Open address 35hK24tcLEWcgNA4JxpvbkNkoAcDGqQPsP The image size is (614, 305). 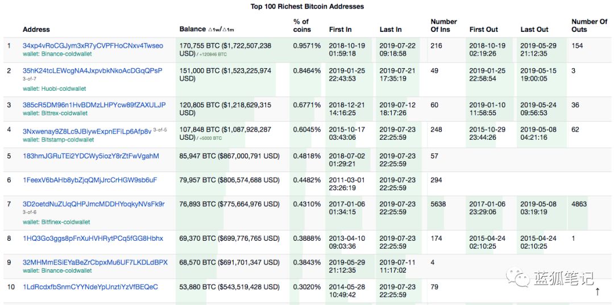click(x=93, y=71)
